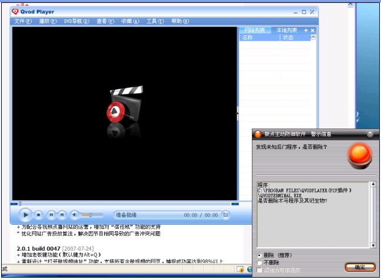Confirm with the 确定 button

[x=360, y=267]
